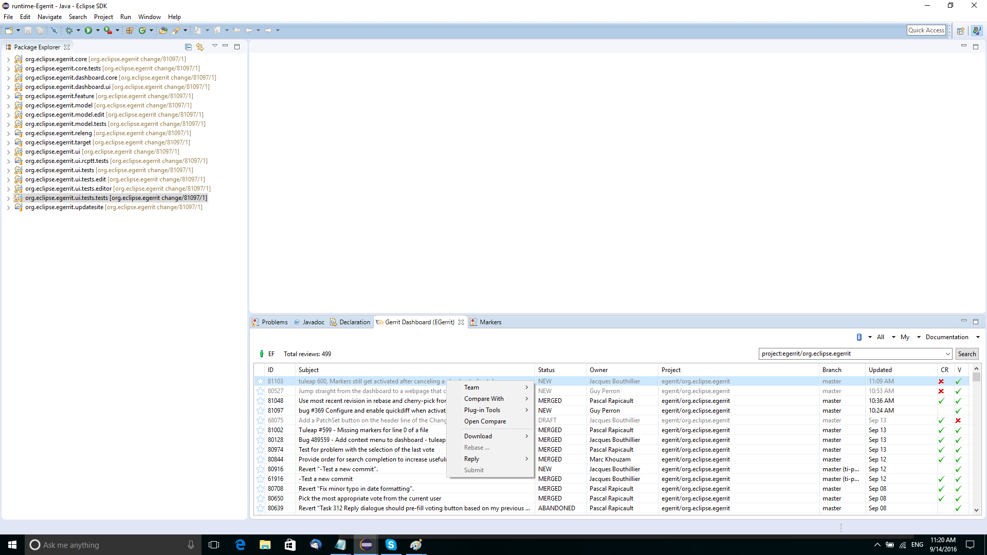Open Skype from the taskbar
This screenshot has height=555, width=987.
point(391,545)
